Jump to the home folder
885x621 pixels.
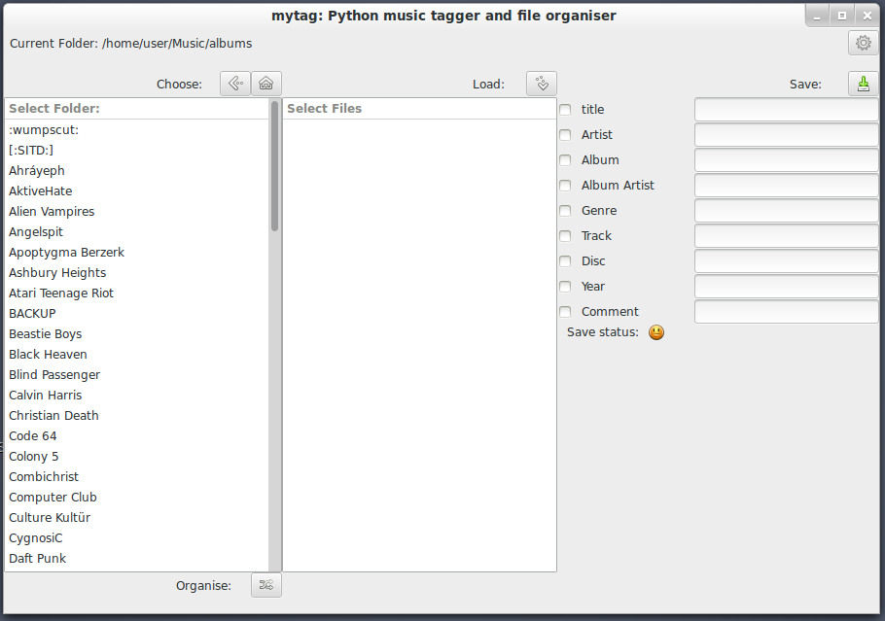click(265, 84)
